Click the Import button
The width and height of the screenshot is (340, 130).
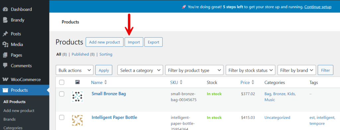(134, 42)
